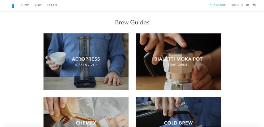Click the scale beneath the Aeropress
The width and height of the screenshot is (264, 127).
[x=85, y=82]
